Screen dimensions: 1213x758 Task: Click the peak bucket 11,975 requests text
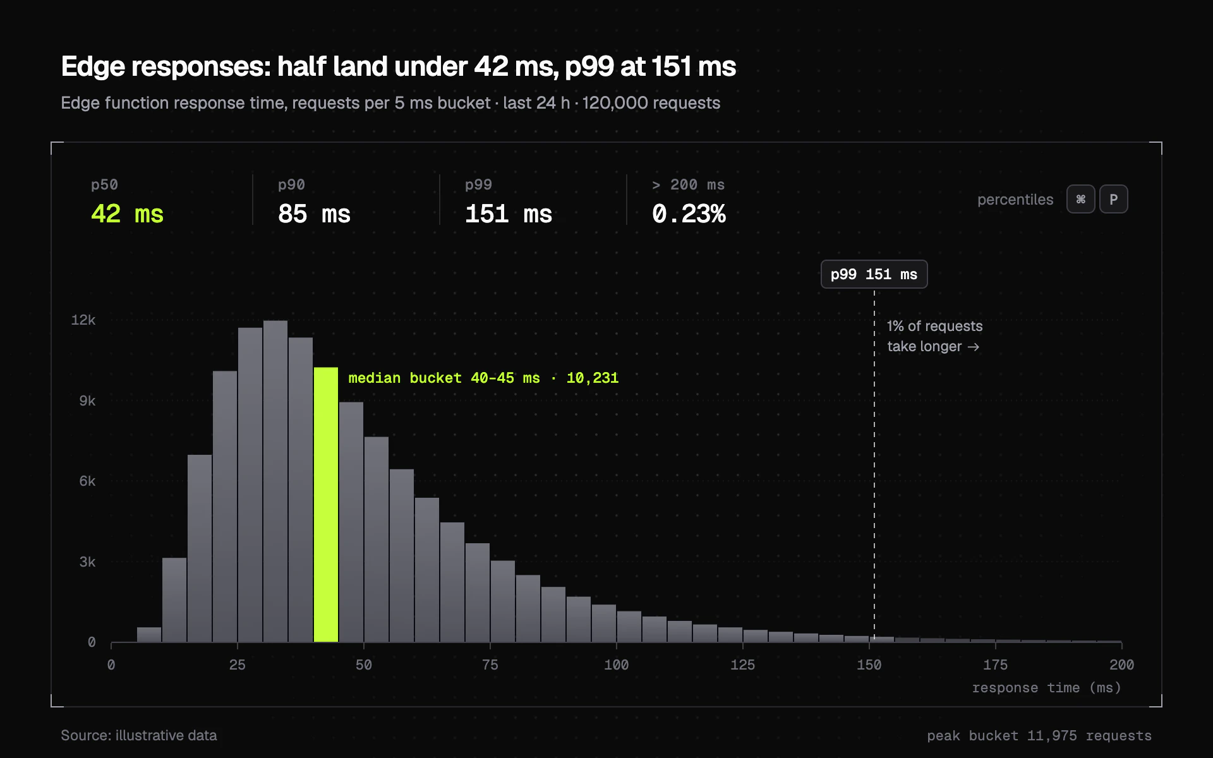[1039, 735]
